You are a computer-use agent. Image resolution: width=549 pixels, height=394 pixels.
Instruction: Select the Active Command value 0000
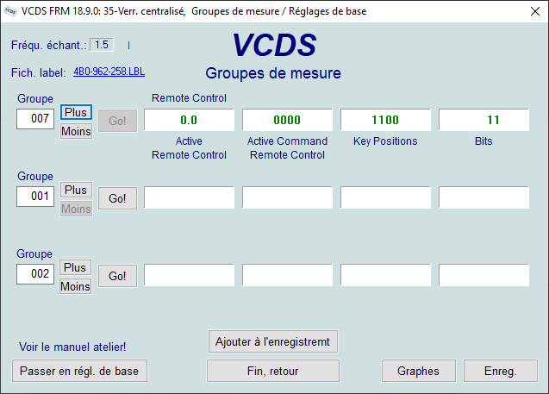pyautogui.click(x=287, y=120)
